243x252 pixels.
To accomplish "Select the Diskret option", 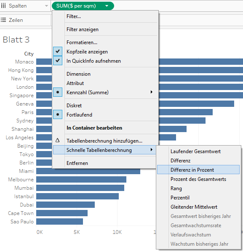I will [74, 106].
